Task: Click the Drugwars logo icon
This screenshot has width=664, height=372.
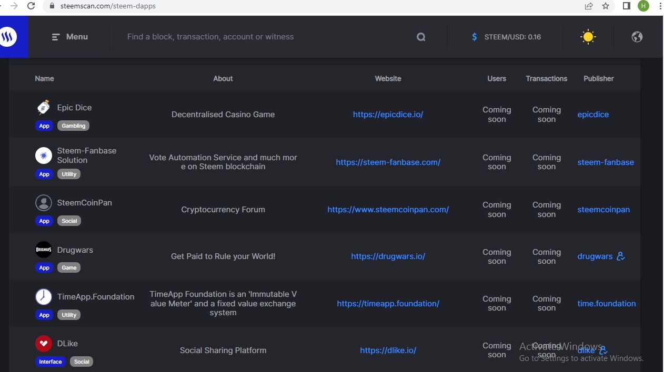Action: click(44, 250)
